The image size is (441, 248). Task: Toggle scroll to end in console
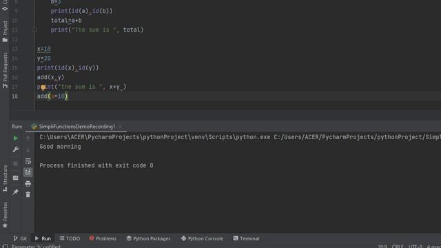[28, 172]
